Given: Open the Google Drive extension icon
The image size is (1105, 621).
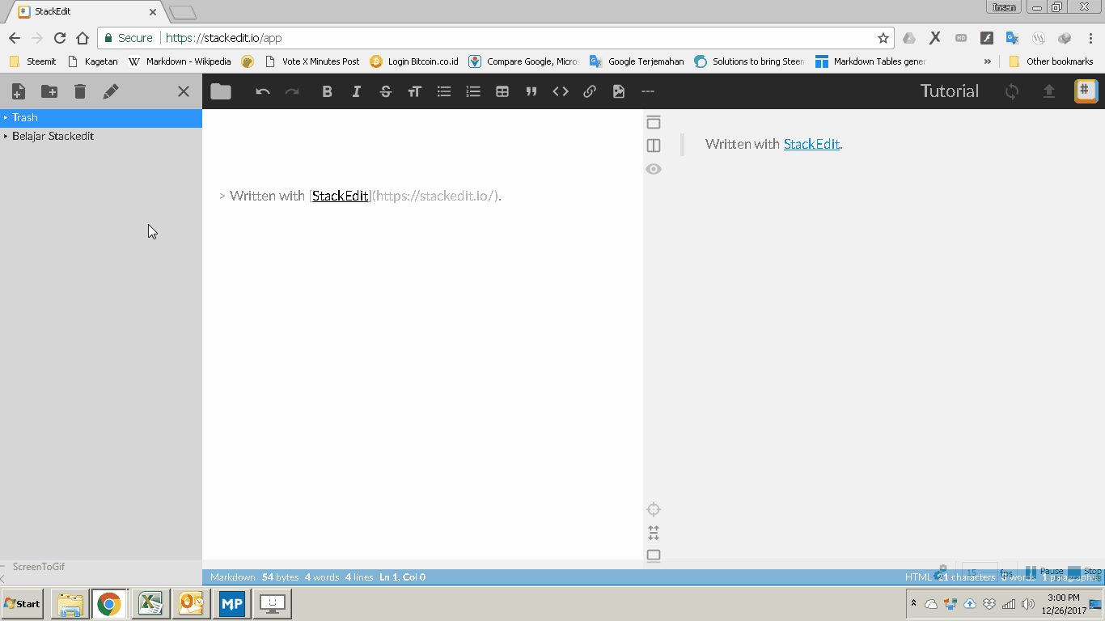Looking at the screenshot, I should pos(909,38).
